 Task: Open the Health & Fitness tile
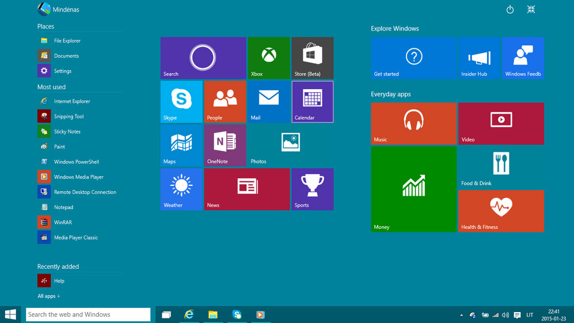click(501, 211)
